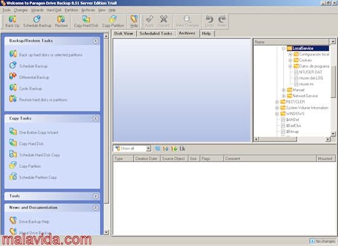This screenshot has height=246, width=338.
Task: Click fourth icon right of Show all
Action: 183,148
